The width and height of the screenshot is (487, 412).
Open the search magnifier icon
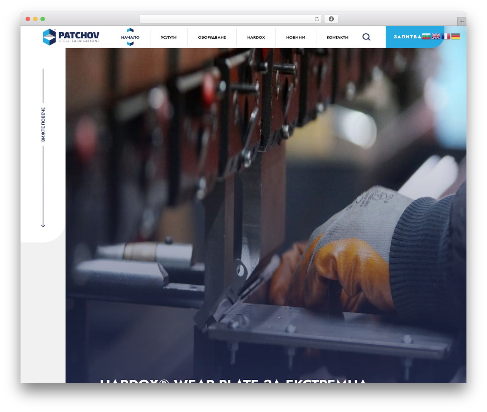tap(366, 37)
